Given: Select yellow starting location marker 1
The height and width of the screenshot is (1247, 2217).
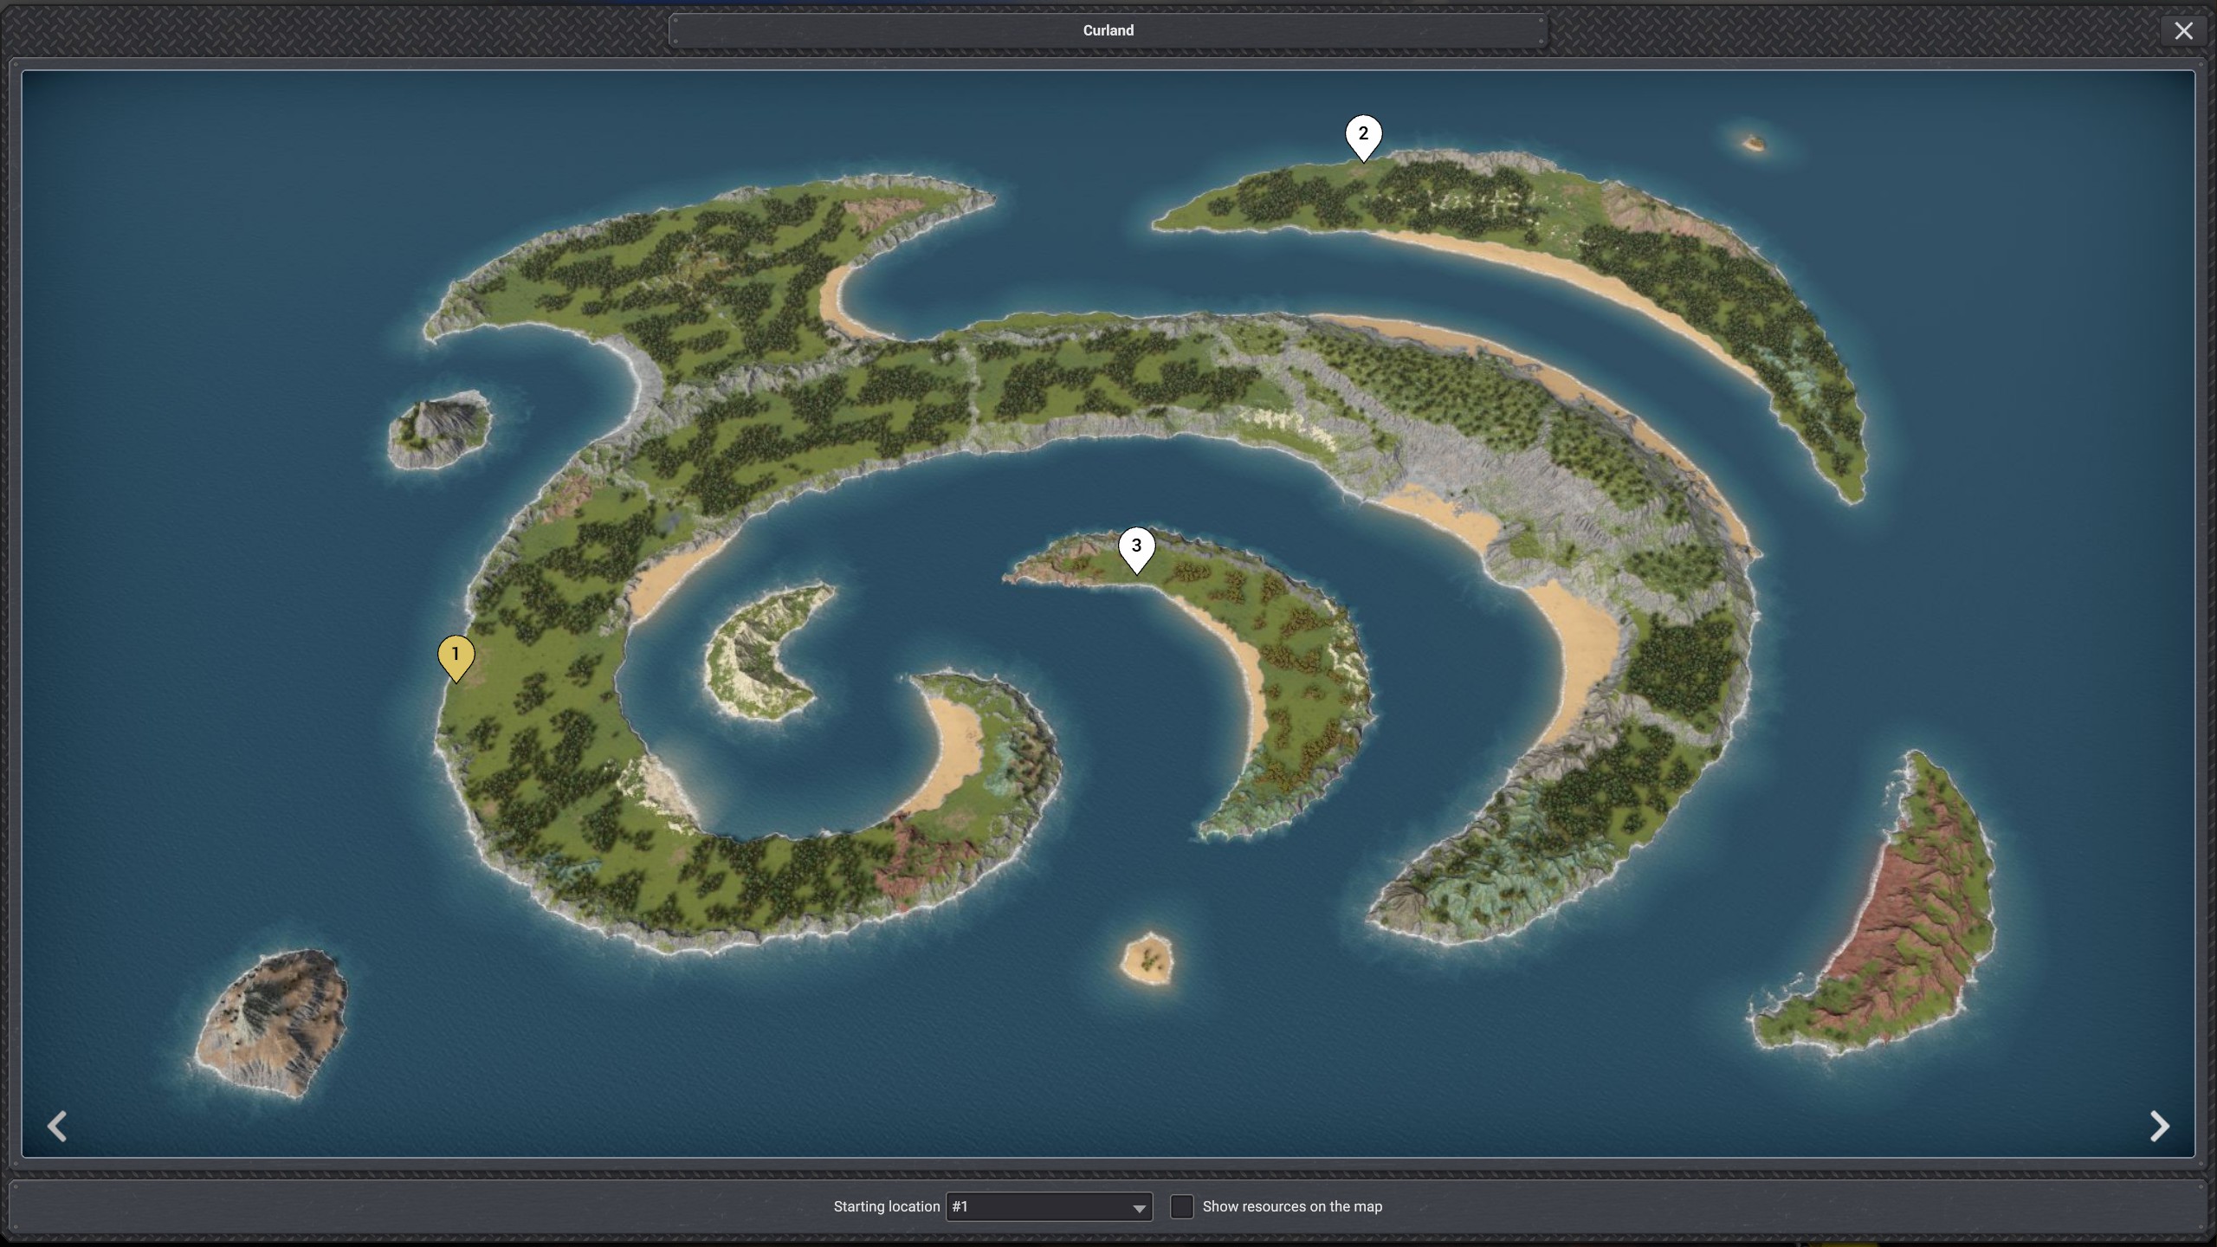Looking at the screenshot, I should (456, 656).
